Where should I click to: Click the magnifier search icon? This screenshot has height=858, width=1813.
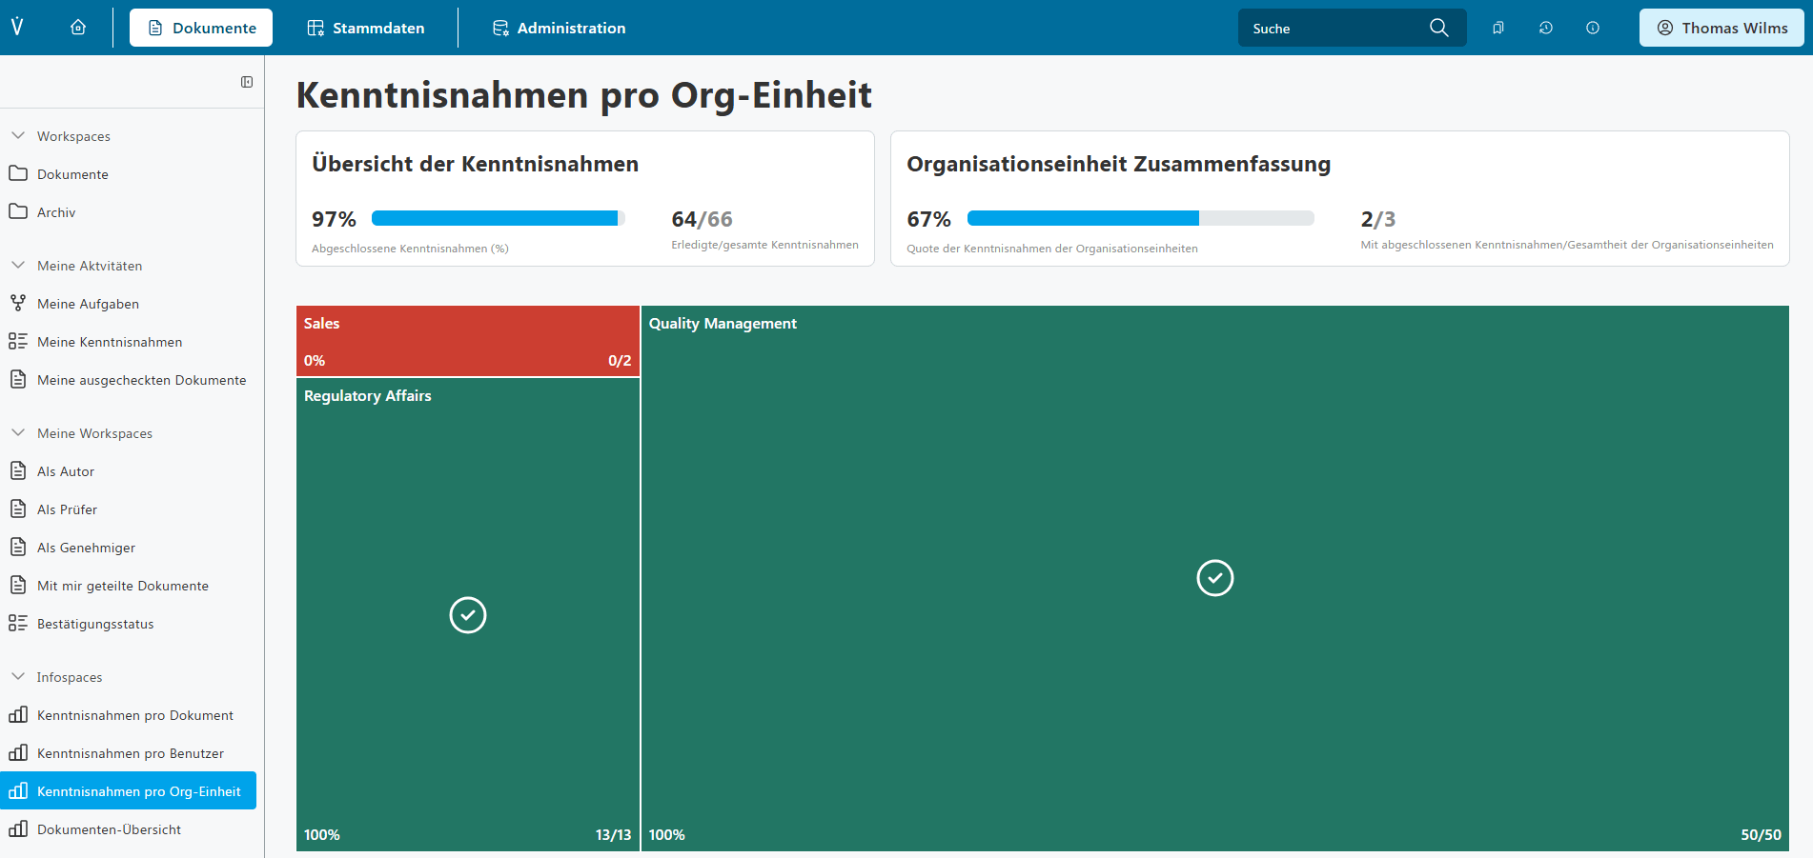pos(1438,28)
